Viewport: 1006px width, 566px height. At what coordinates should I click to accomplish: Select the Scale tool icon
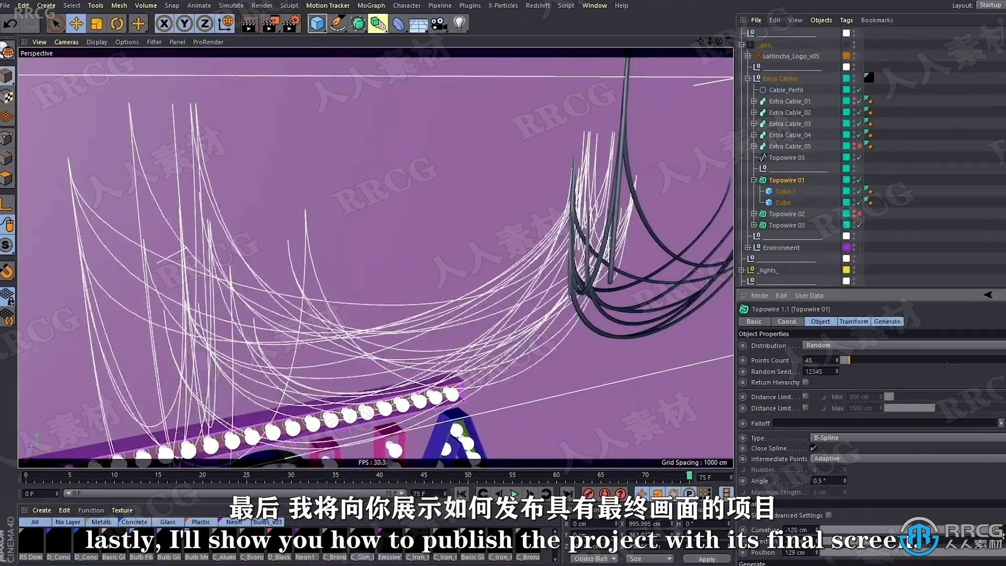[97, 24]
